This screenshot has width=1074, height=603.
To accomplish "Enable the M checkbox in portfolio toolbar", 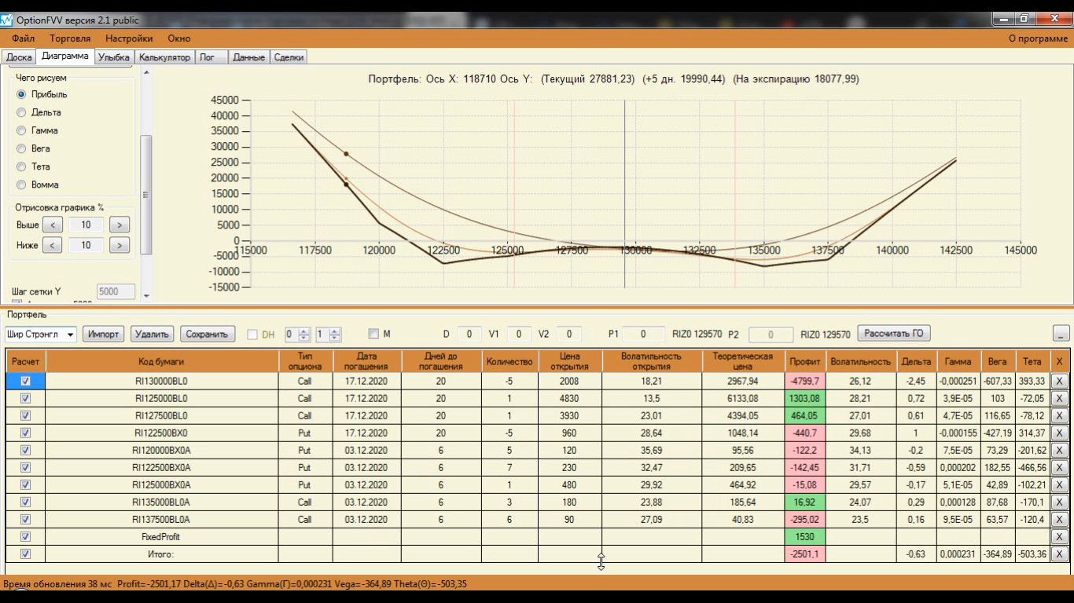I will 373,334.
